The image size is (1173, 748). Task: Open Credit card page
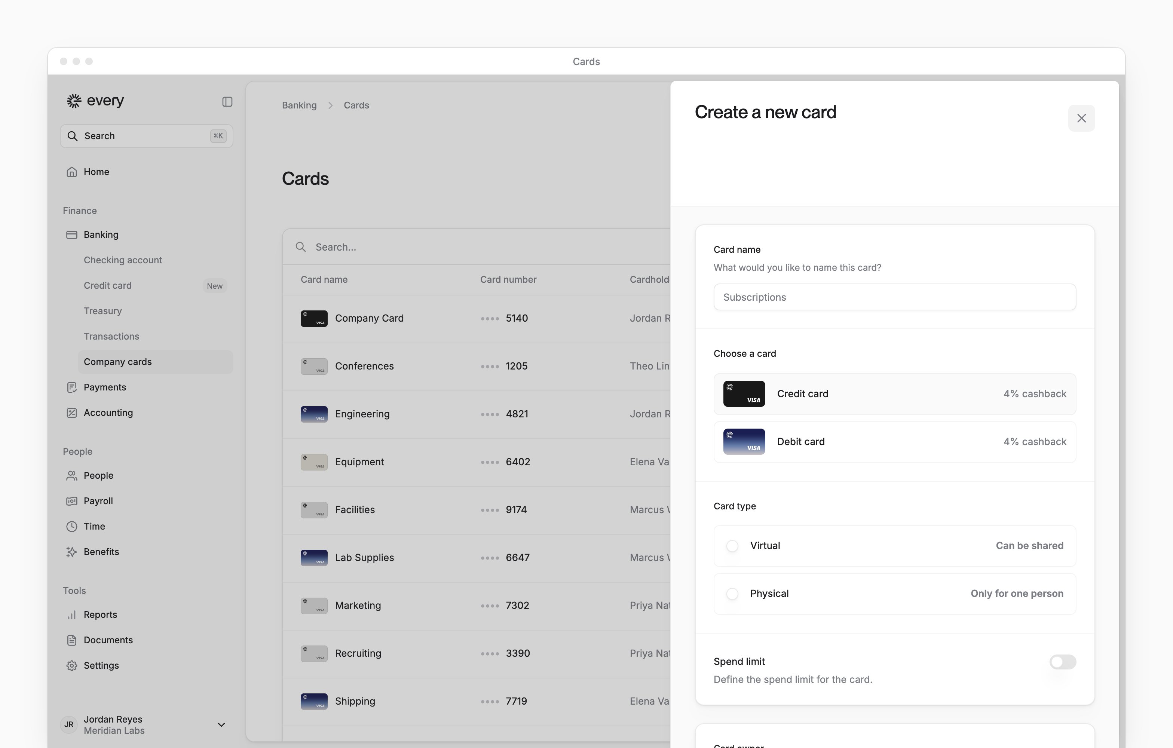point(108,285)
